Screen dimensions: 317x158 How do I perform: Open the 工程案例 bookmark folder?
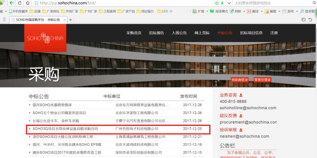click(107, 12)
